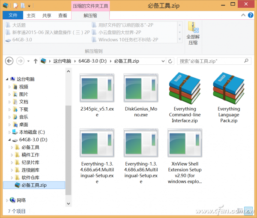Open 文档 in the navigation tree
This screenshot has height=218, width=257.
[24, 102]
